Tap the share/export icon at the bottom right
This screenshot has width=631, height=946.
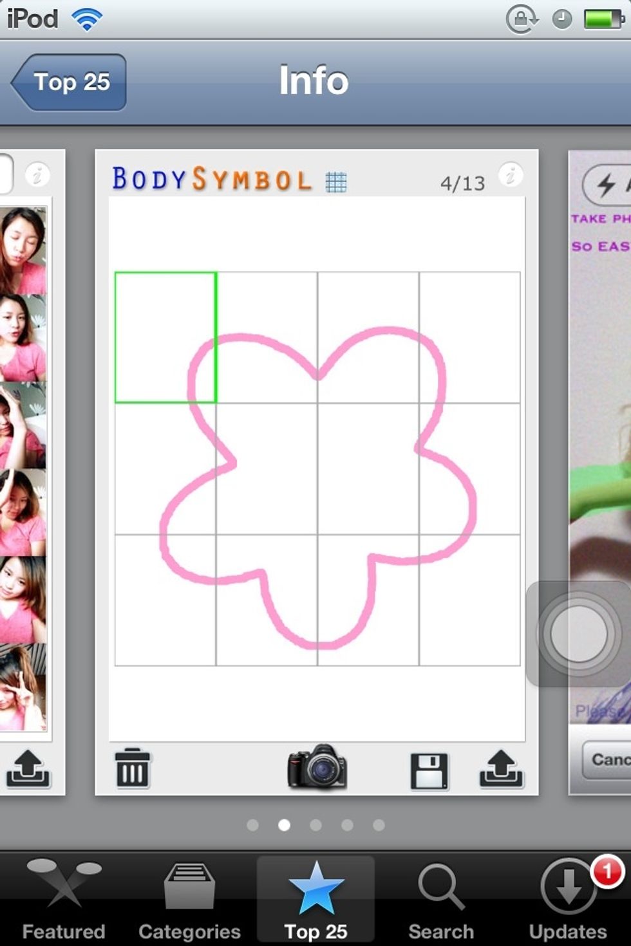pyautogui.click(x=502, y=768)
